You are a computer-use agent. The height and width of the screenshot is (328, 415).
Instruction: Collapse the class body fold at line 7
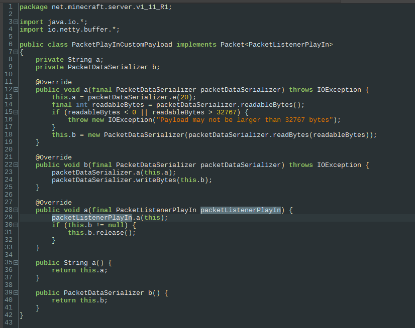pos(15,52)
